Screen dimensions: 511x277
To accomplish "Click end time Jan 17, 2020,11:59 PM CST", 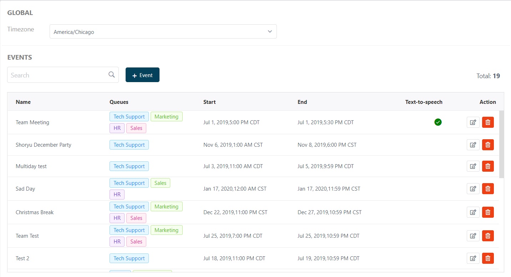I will tap(329, 189).
